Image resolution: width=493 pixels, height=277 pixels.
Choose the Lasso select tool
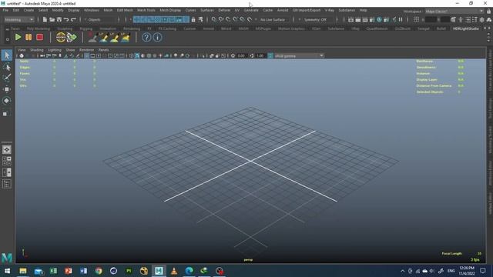[7, 67]
